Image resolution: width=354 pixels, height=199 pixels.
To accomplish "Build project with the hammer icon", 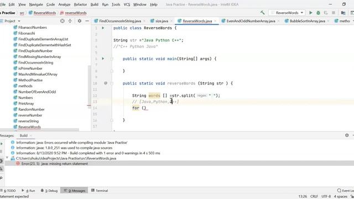I will (262, 13).
